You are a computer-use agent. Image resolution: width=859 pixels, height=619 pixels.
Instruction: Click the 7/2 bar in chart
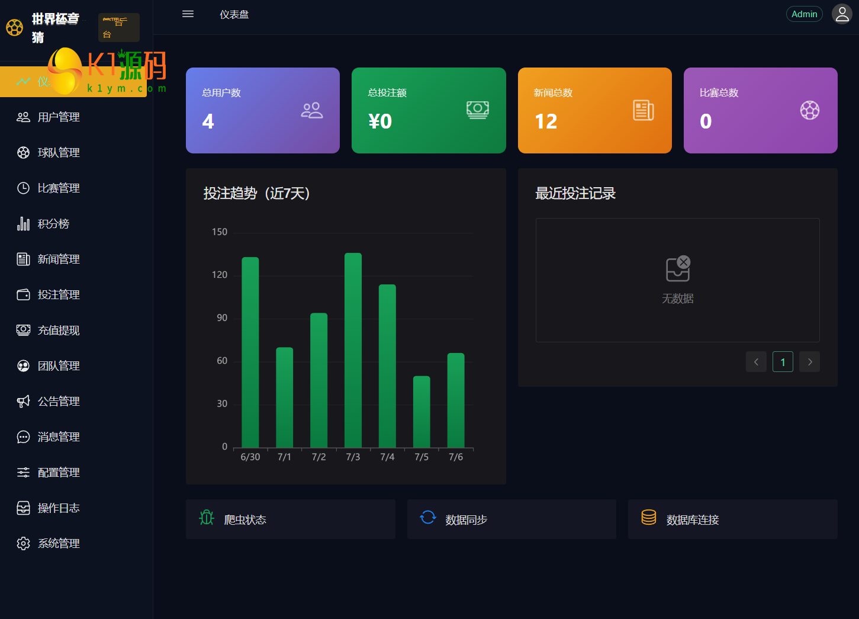(x=318, y=380)
